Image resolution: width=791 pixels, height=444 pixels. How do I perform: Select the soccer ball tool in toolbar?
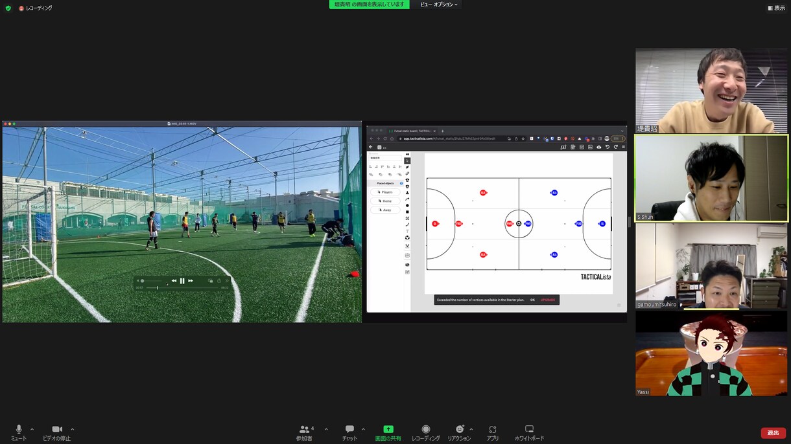click(x=407, y=238)
